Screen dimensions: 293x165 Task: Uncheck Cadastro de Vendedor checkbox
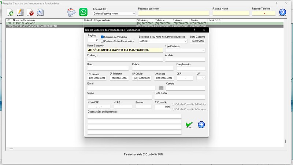102,37
